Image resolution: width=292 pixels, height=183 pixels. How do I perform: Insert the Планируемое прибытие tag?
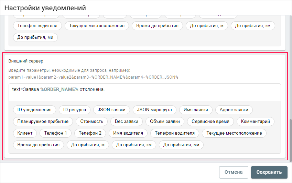[43, 122]
